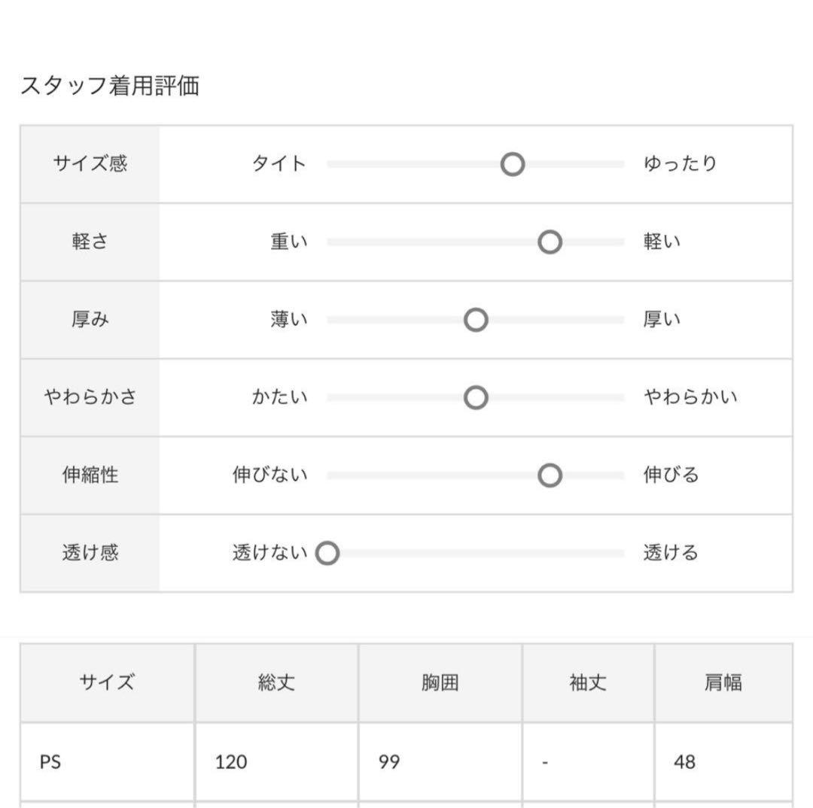
Task: Click the 袖丈 column header
Action: pos(589,682)
